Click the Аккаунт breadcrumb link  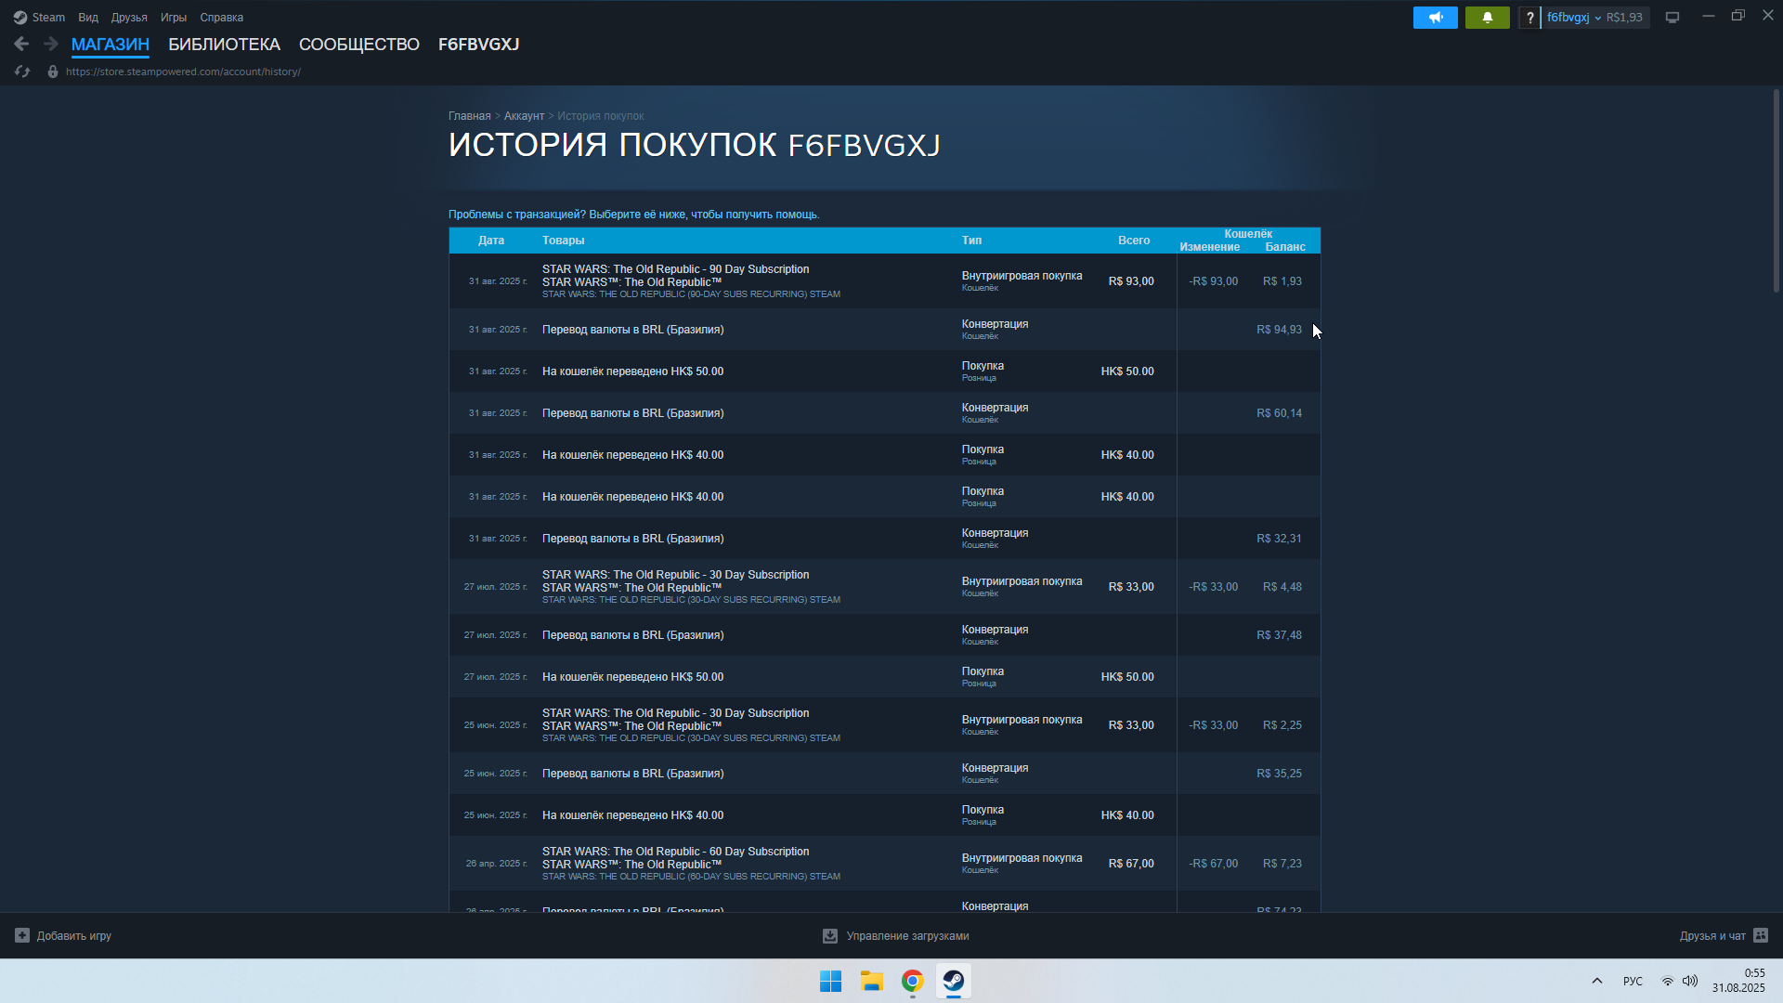coord(524,116)
